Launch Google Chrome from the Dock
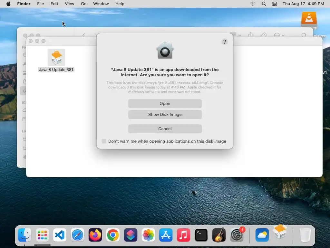 click(113, 235)
